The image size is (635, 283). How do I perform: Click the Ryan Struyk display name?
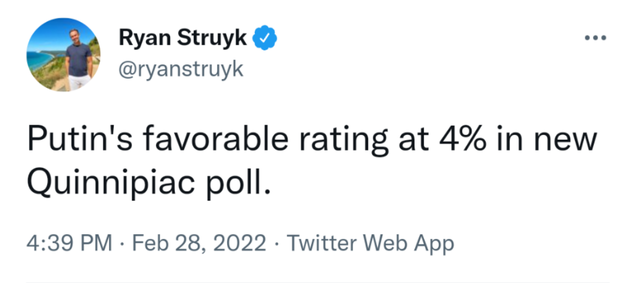[x=183, y=38]
